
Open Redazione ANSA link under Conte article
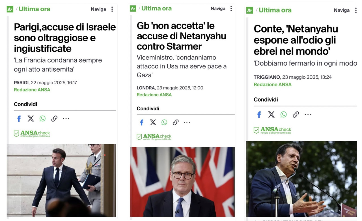coord(273,84)
